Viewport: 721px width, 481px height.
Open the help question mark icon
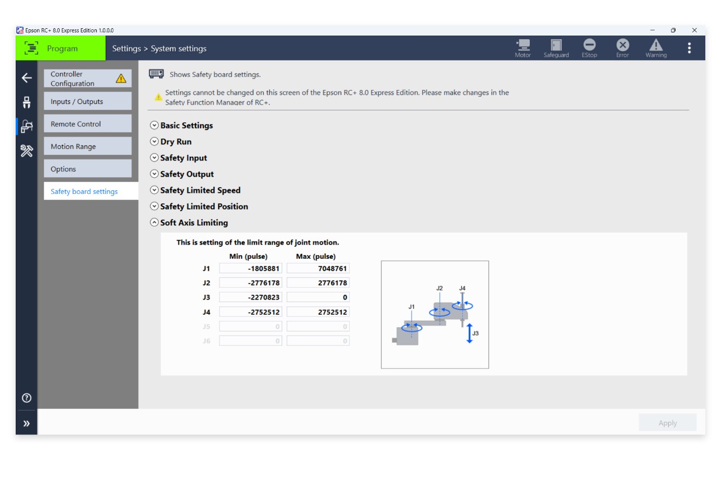(27, 398)
